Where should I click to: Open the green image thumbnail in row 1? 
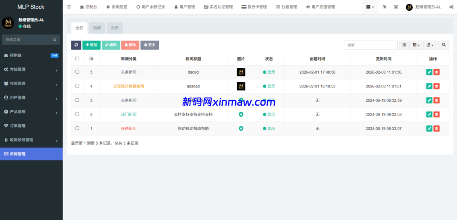pos(241,129)
